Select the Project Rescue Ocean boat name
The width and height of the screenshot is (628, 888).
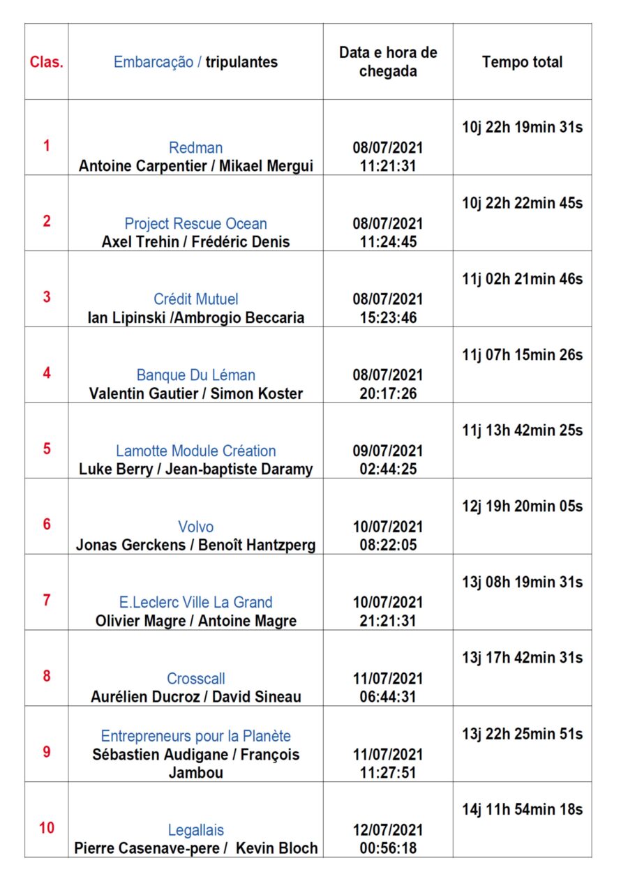click(195, 224)
